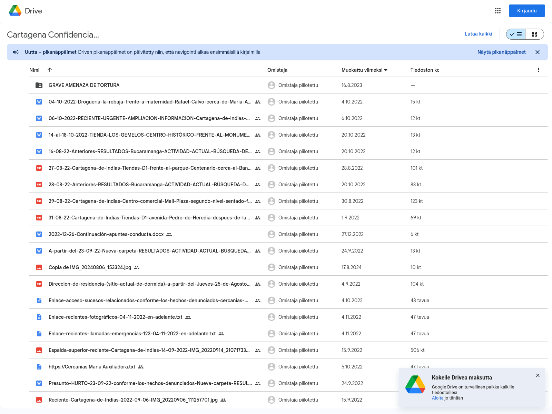Viewport: 552px width, 414px height.
Task: Open Reciente-Cartagena-de-Indias-2022-09-06 image
Action: [133, 400]
